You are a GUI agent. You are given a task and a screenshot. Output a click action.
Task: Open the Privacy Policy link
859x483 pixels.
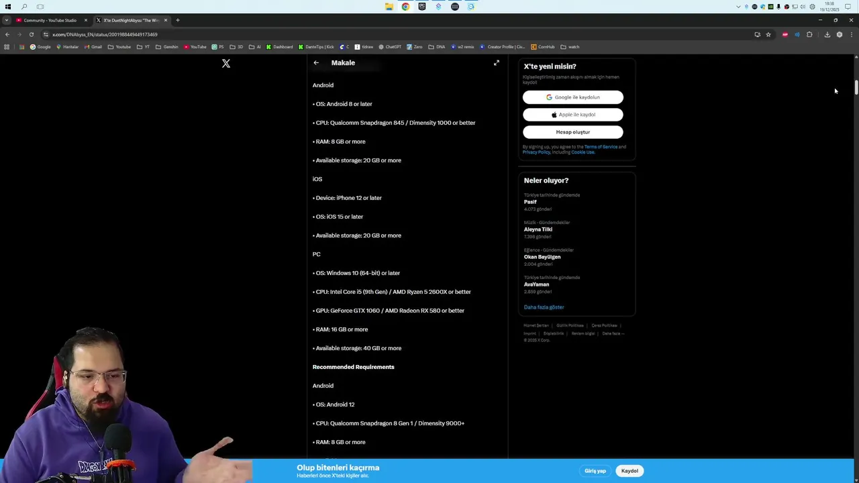click(x=536, y=152)
